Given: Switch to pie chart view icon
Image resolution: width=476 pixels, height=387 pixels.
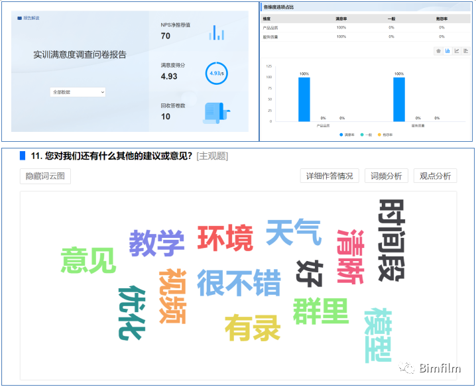Looking at the screenshot, I should (x=438, y=51).
